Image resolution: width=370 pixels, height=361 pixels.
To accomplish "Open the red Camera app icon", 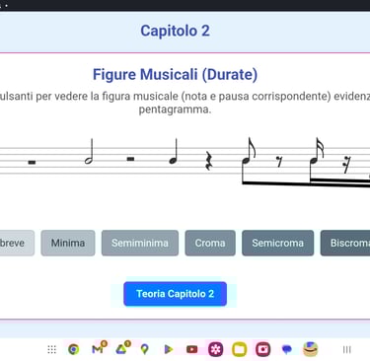I will (x=262, y=349).
